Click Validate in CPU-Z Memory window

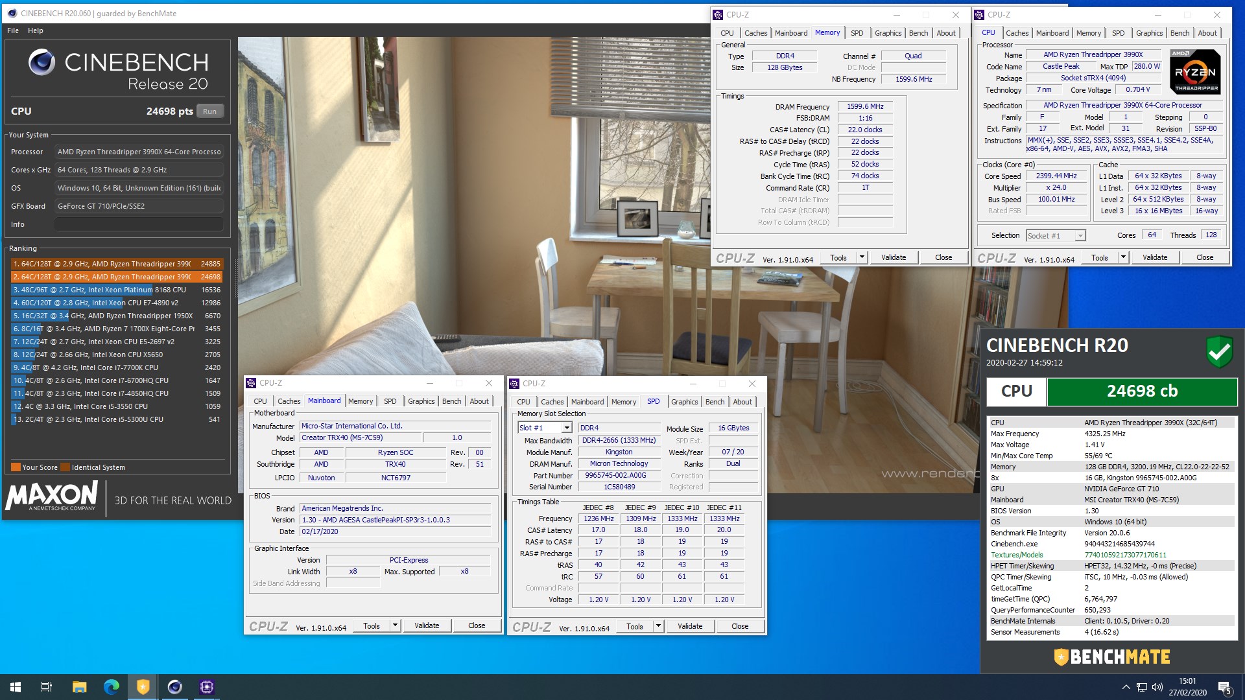(894, 257)
